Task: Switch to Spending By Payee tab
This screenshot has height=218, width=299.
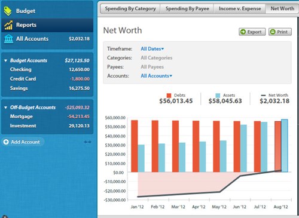Action: (x=187, y=9)
